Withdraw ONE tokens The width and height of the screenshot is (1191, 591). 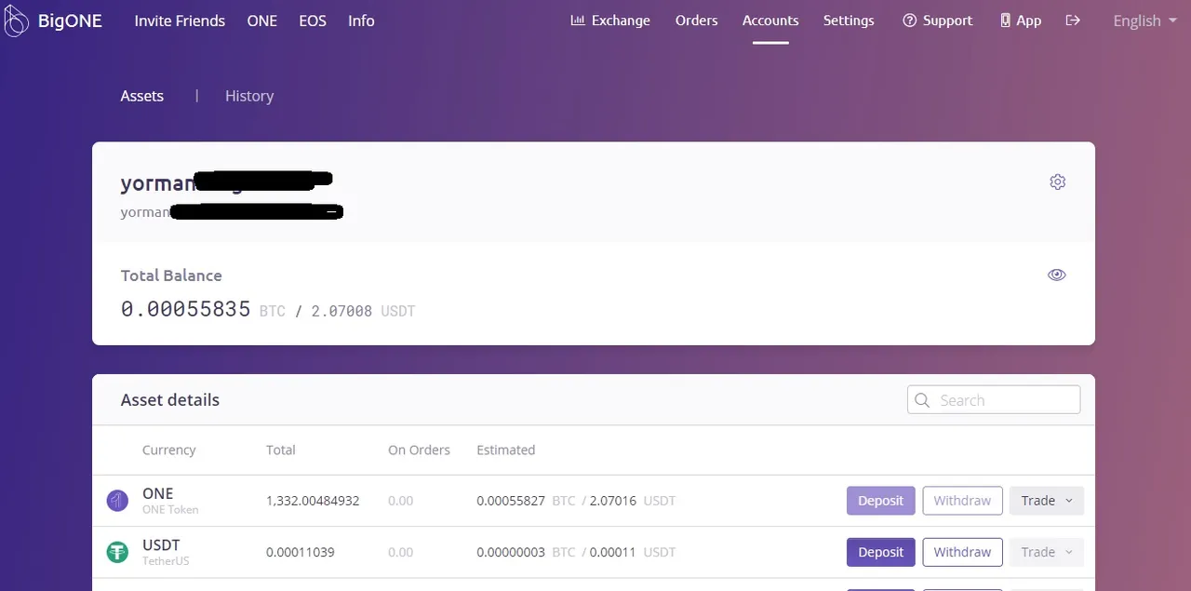tap(962, 501)
